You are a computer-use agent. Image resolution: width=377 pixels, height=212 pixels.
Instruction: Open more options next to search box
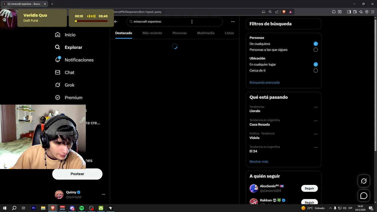click(233, 21)
